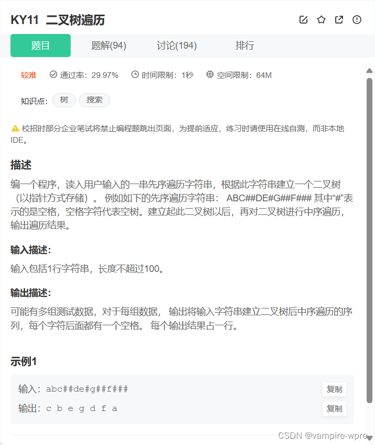
Task: Copy the example output with 复制
Action: pyautogui.click(x=334, y=409)
